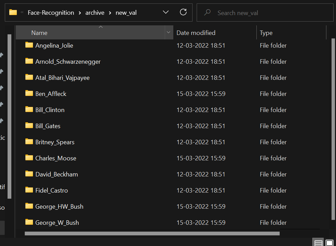The height and width of the screenshot is (246, 336).
Task: Click Ben_Affleck date 15-03-2022 15:59
Action: point(201,94)
